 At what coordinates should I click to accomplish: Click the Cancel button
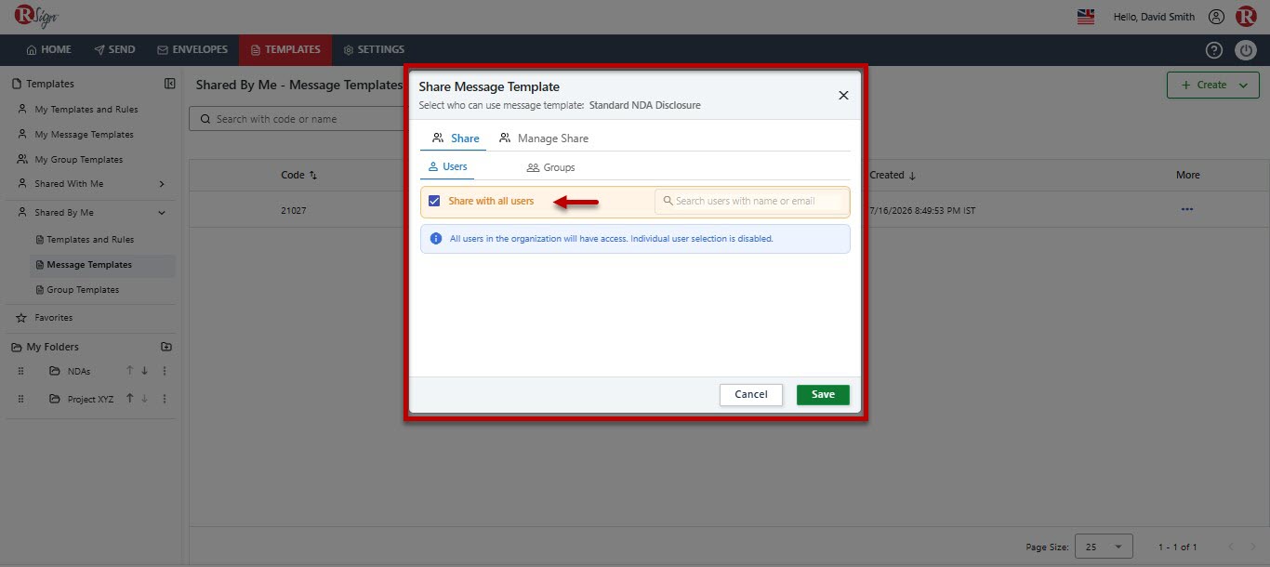(751, 394)
